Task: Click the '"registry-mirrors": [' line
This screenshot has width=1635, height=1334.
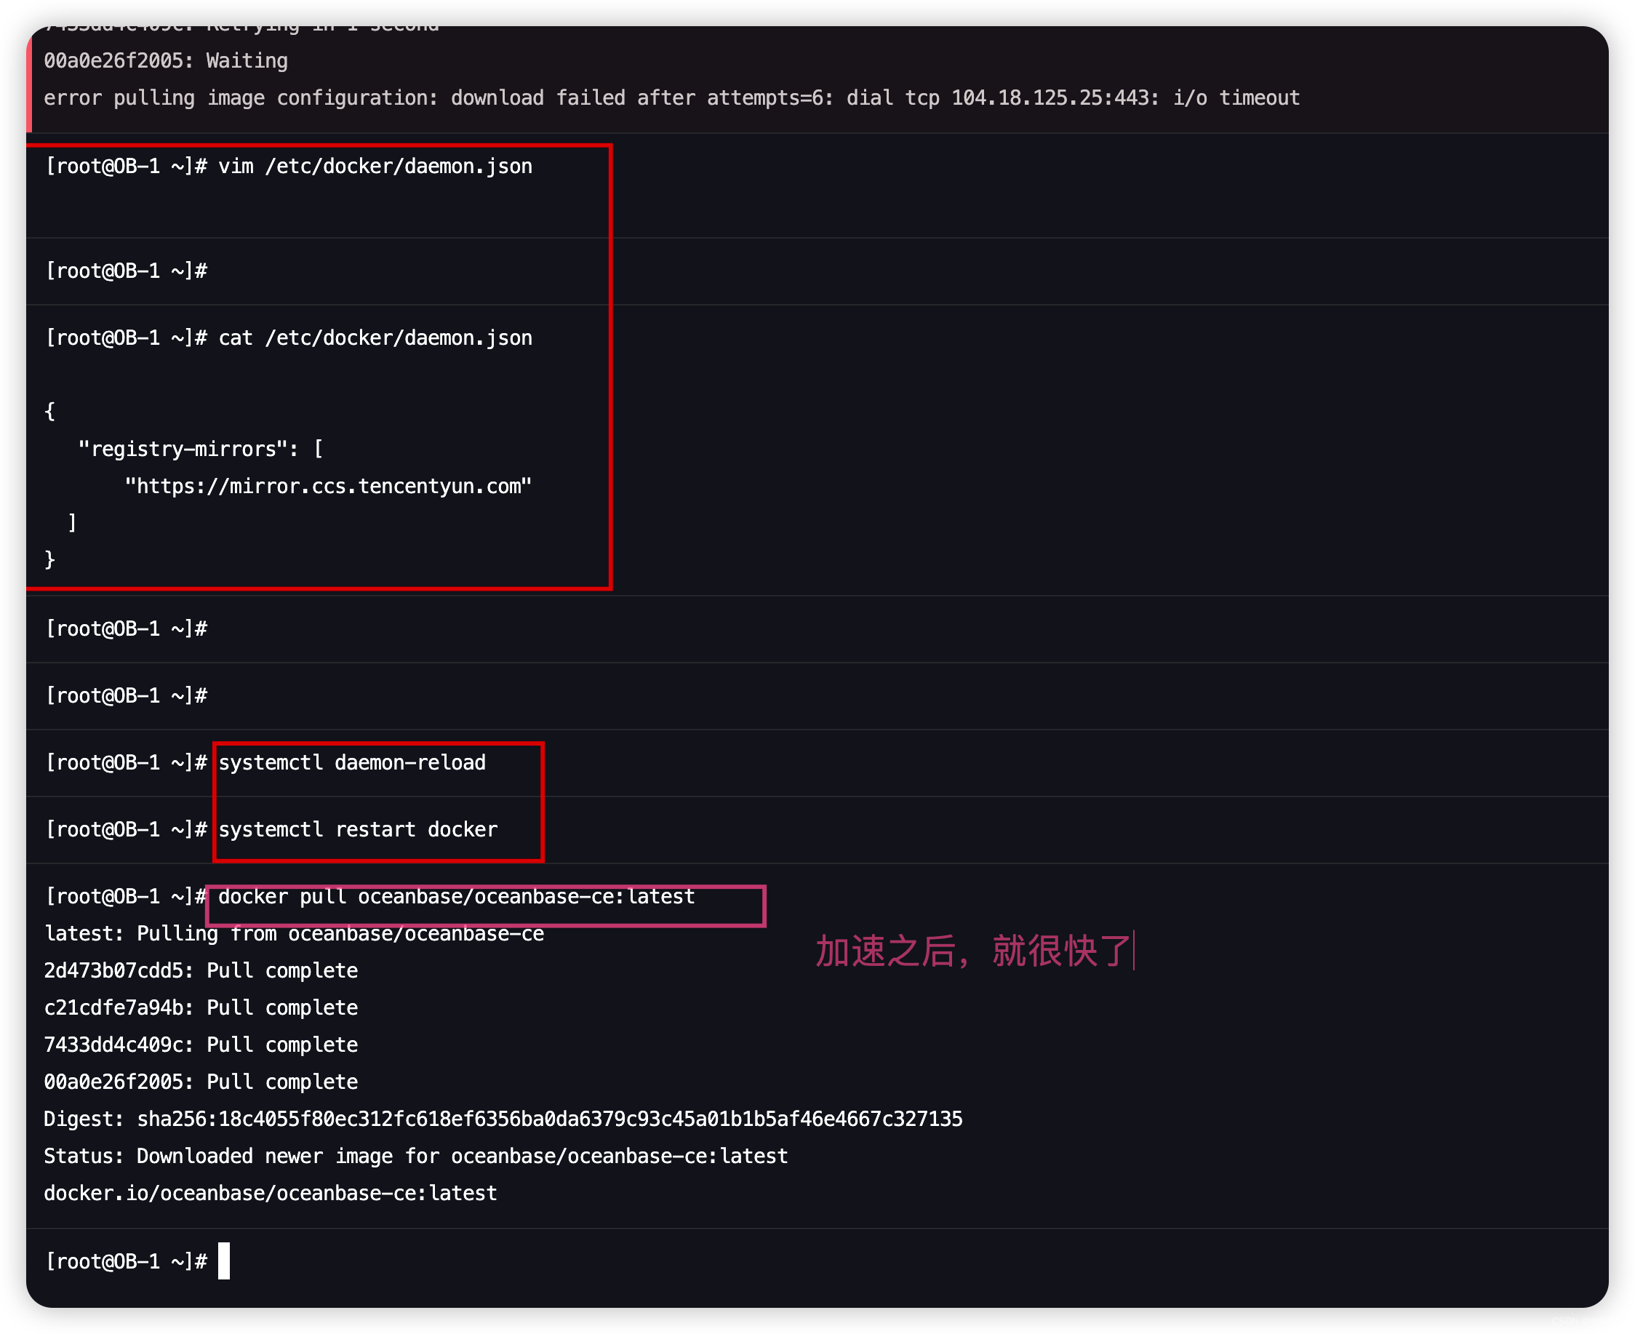Action: point(201,449)
